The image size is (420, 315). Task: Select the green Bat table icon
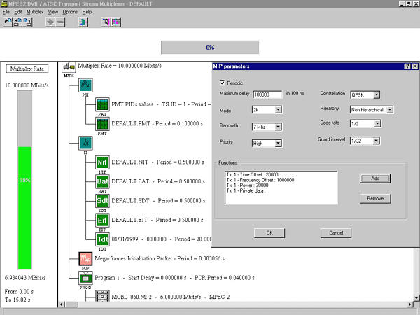[x=102, y=181]
